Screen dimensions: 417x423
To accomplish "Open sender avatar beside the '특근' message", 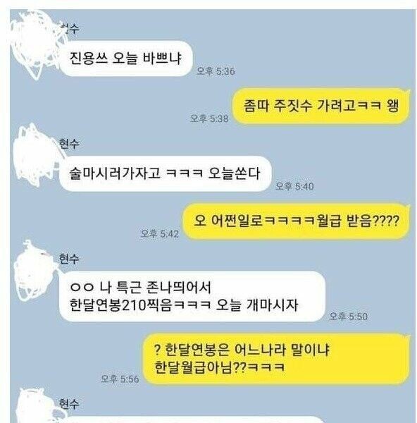I will click(x=35, y=271).
